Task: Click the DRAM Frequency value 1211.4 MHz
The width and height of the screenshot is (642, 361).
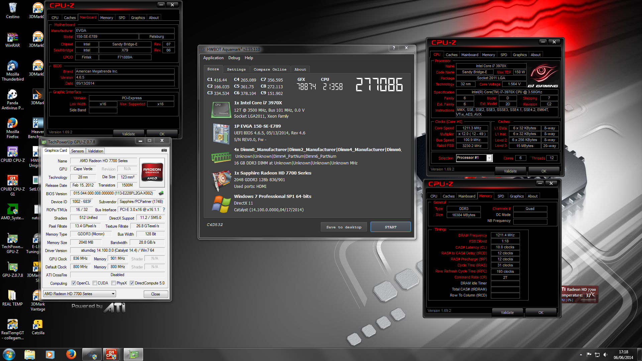Action: pos(505,235)
